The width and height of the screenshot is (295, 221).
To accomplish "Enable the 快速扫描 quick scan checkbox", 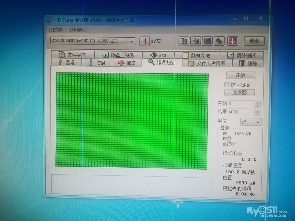I will (227, 85).
